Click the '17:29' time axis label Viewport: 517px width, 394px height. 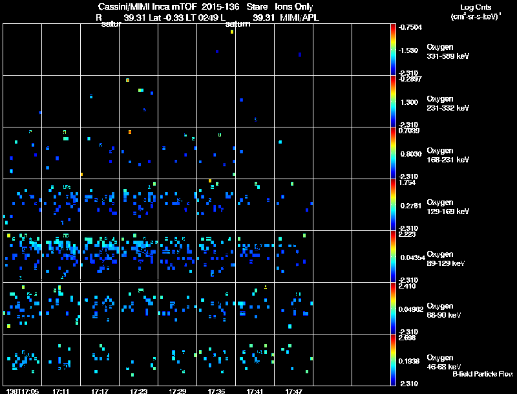pyautogui.click(x=177, y=391)
